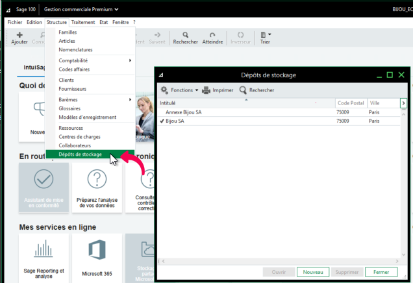
Task: Open the Microsoft 365 service tile
Action: click(97, 258)
